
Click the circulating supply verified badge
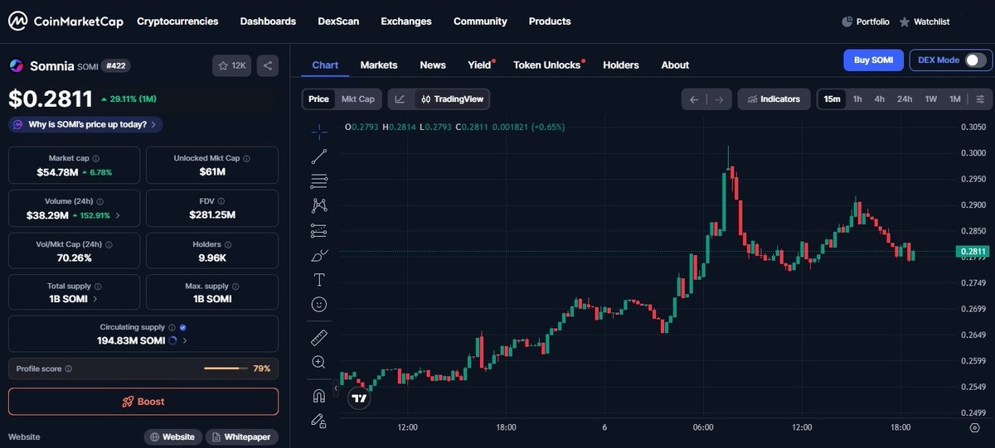[182, 328]
